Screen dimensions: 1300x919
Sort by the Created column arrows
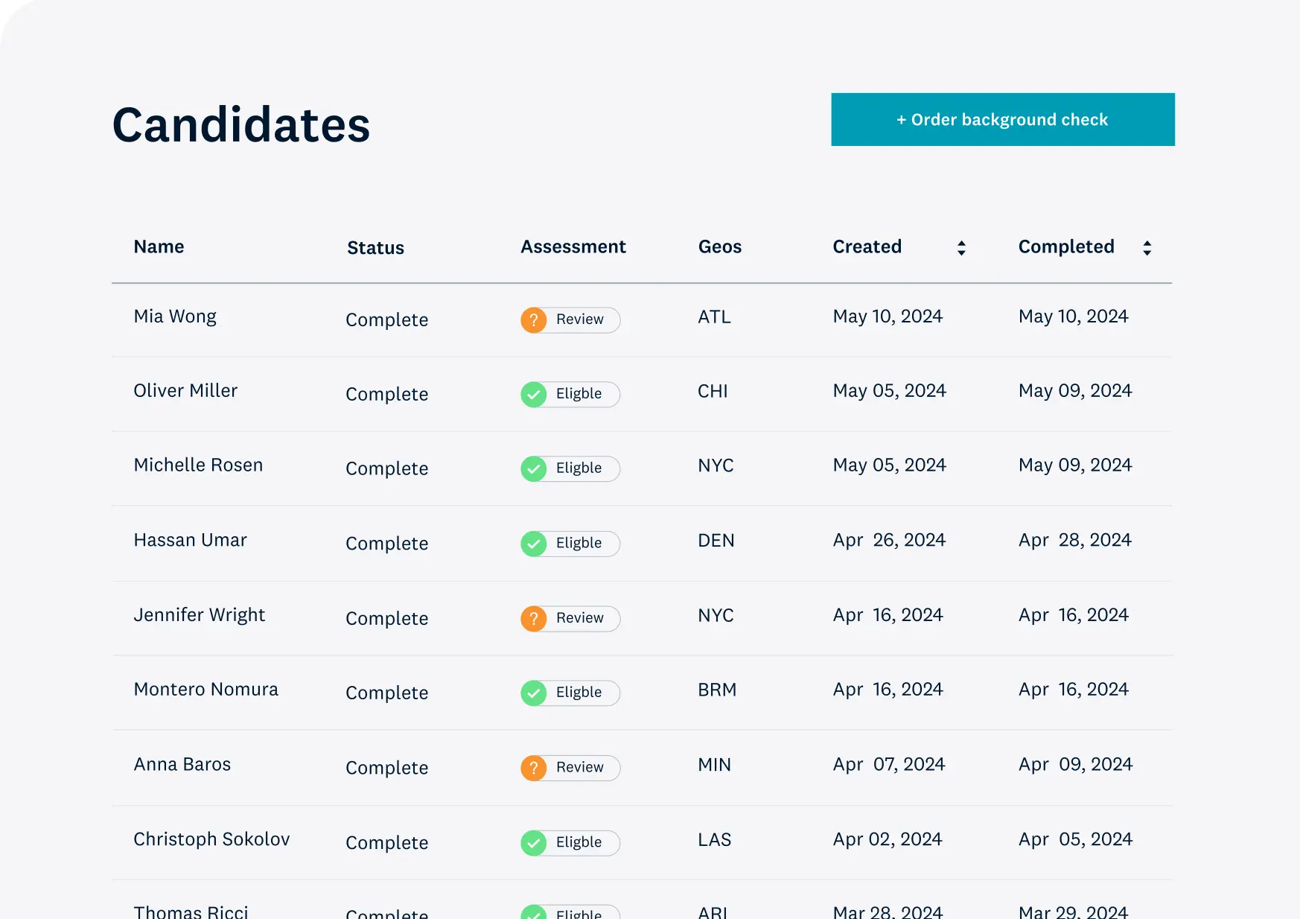(x=961, y=248)
